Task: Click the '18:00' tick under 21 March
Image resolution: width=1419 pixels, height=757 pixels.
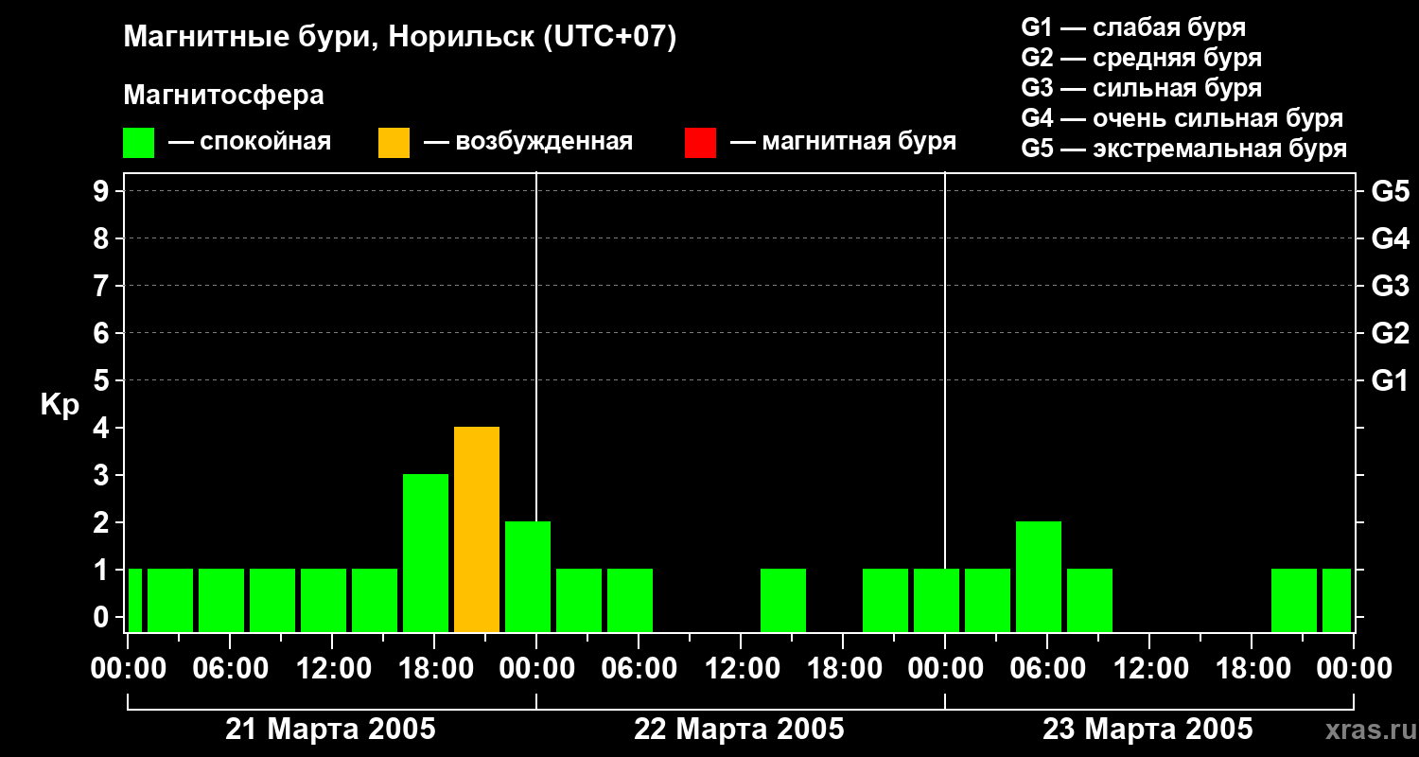Action: (434, 669)
